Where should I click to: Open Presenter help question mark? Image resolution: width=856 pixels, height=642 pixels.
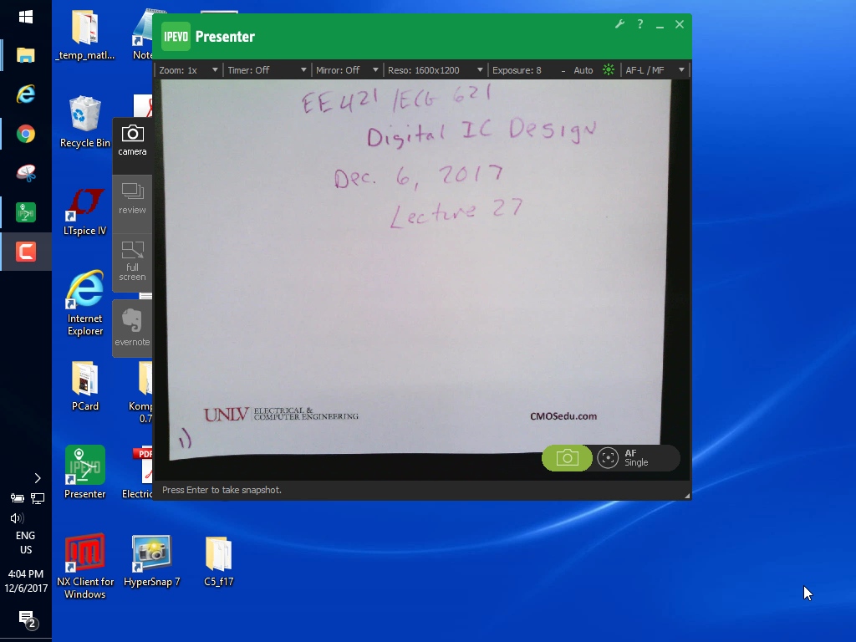(x=639, y=24)
